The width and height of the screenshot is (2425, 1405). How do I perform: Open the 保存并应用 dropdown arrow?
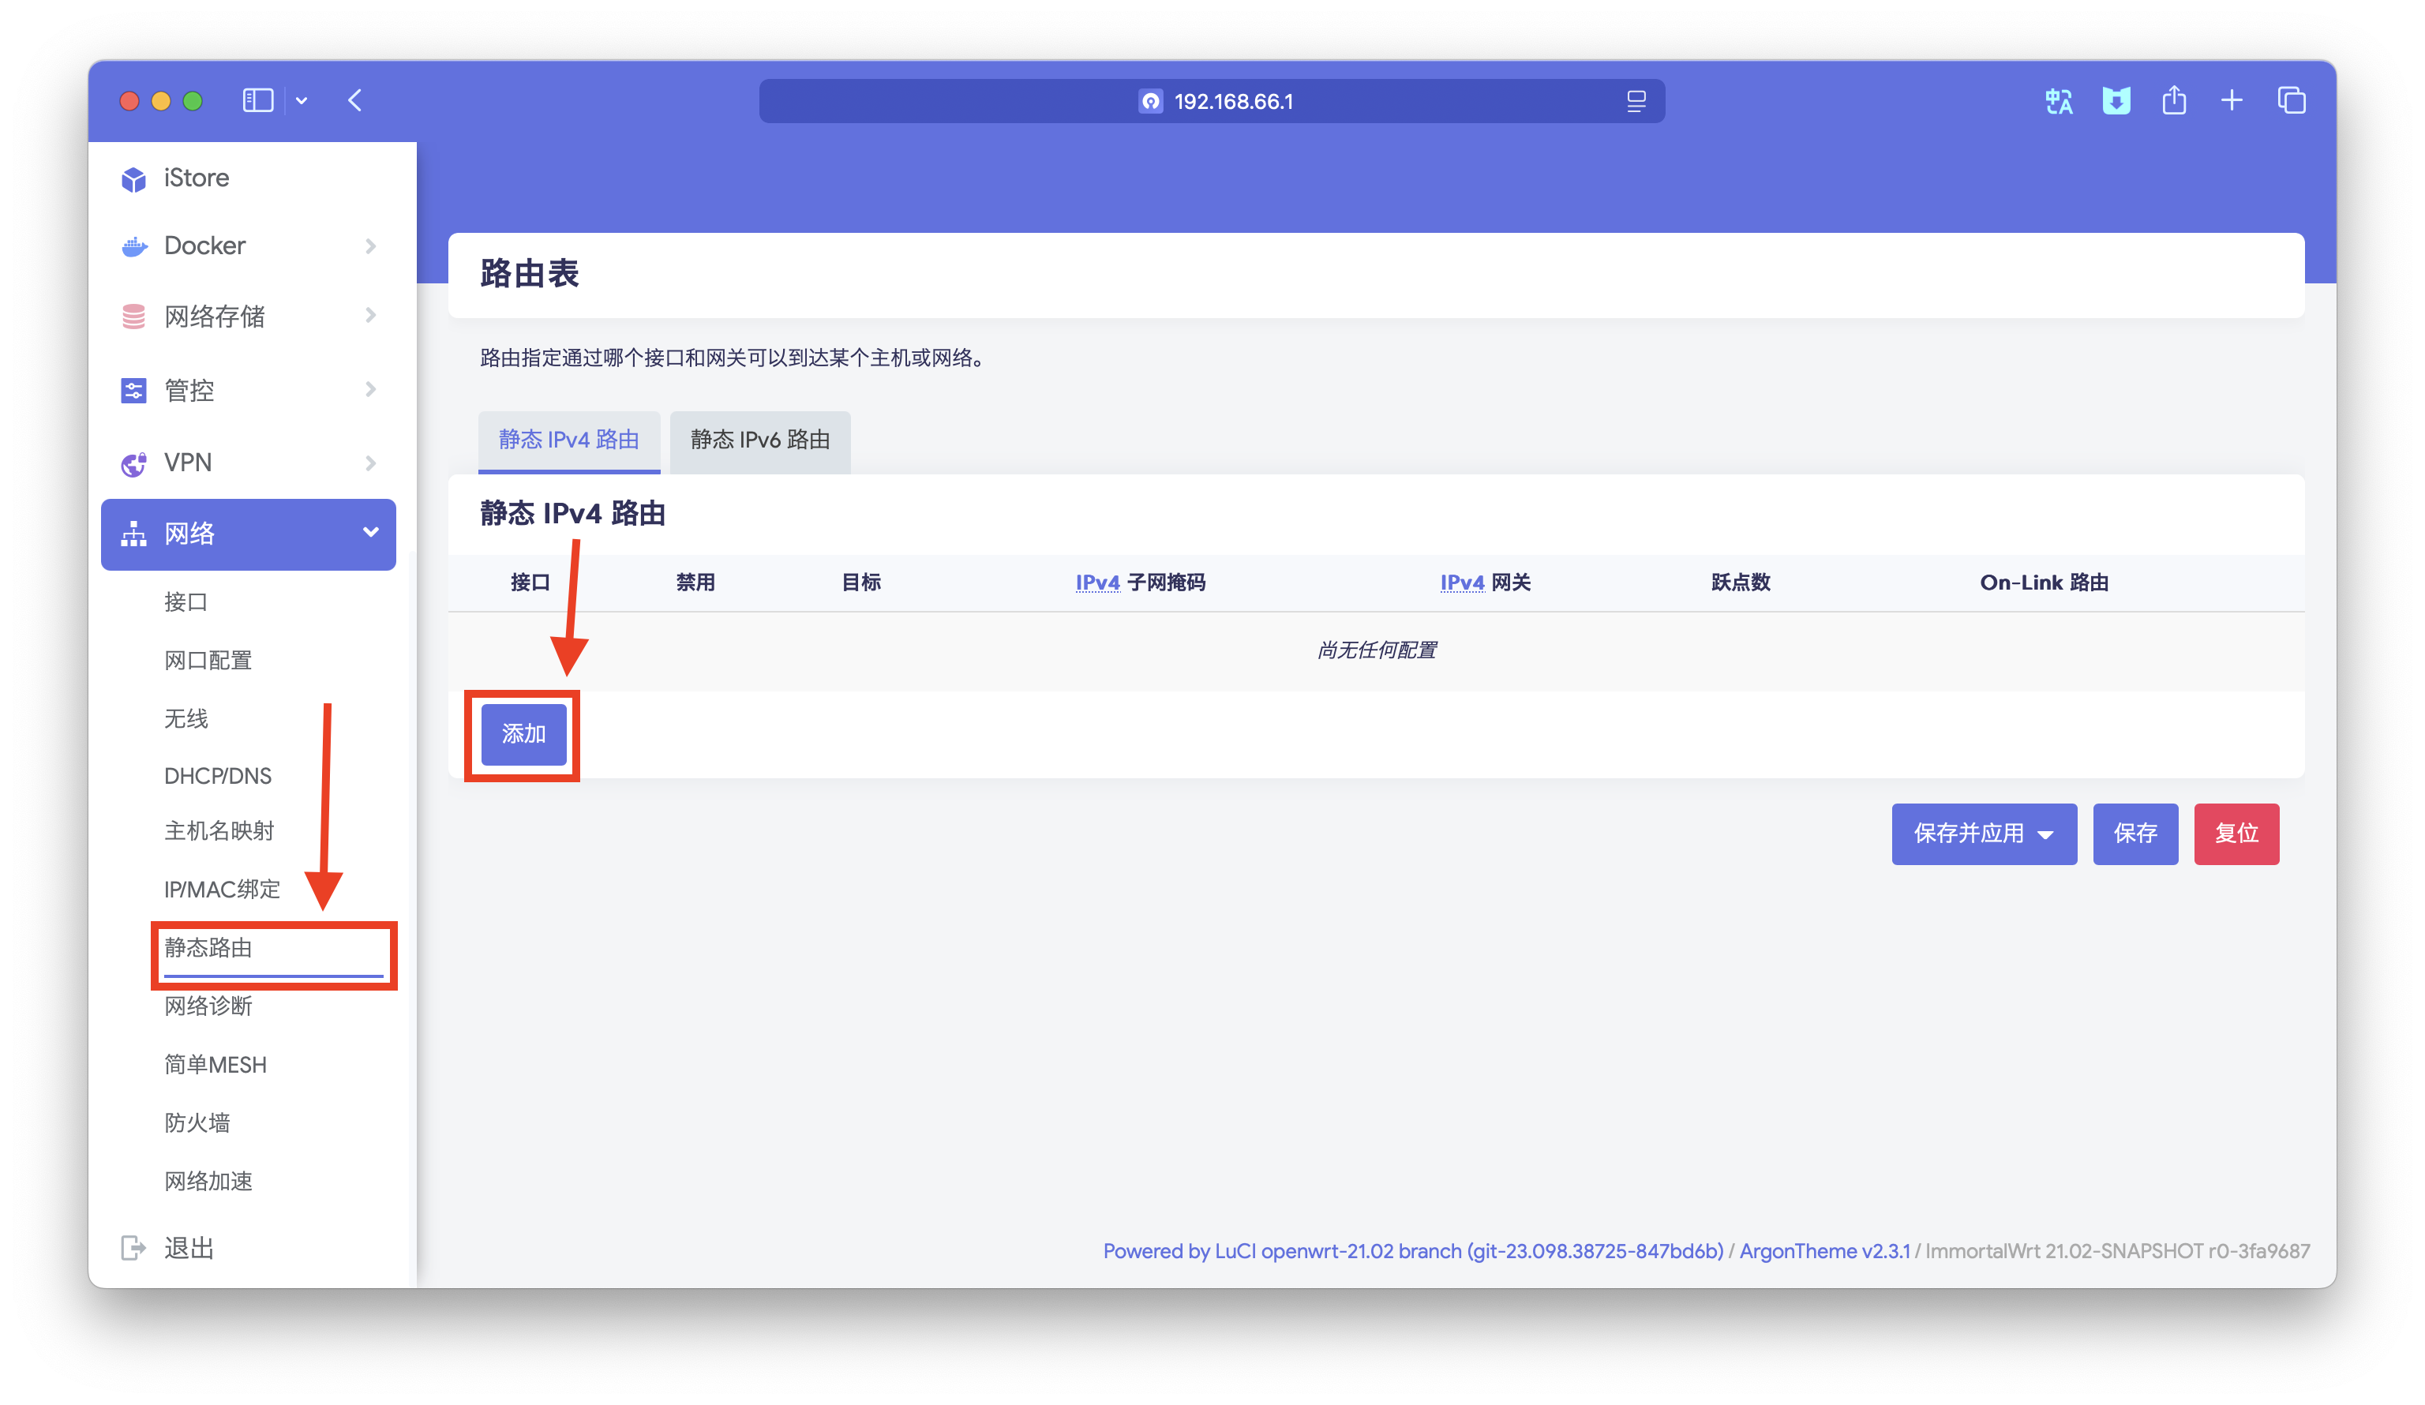(2046, 834)
